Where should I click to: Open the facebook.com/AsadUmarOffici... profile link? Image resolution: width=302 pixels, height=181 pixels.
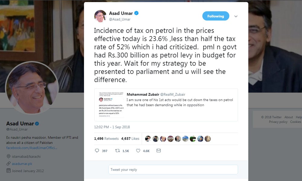coord(32,148)
